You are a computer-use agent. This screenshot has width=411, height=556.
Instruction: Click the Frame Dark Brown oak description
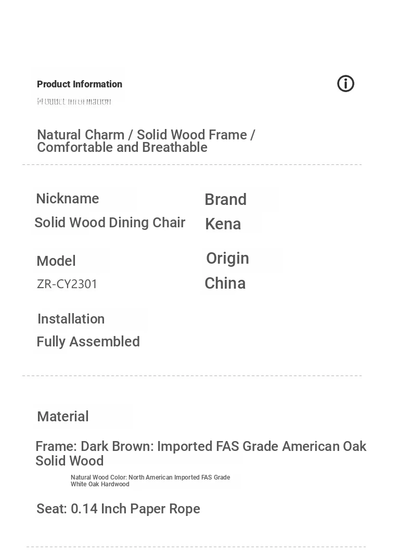[x=201, y=454]
